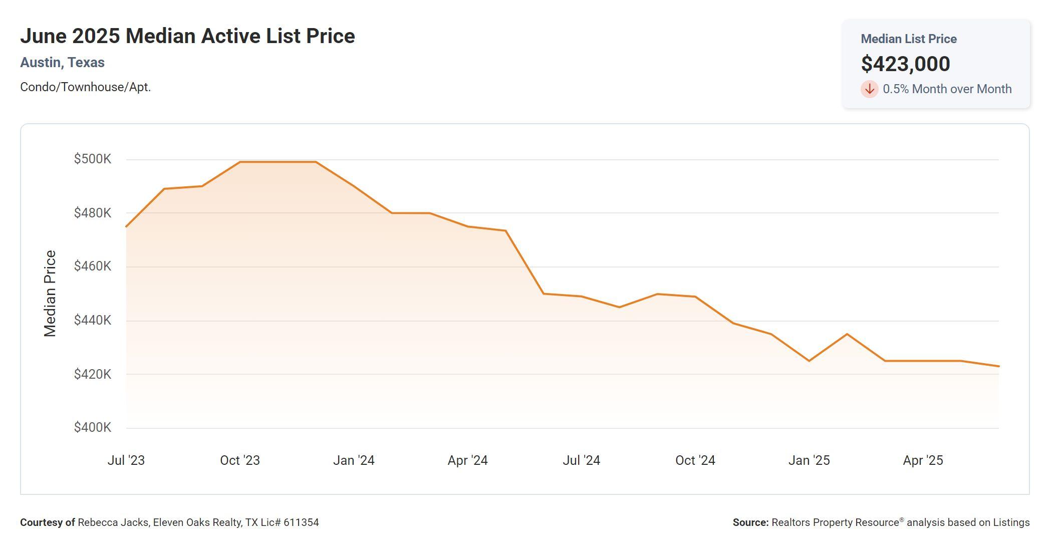Click the $400K y-axis label
The image size is (1050, 551).
pyautogui.click(x=93, y=427)
